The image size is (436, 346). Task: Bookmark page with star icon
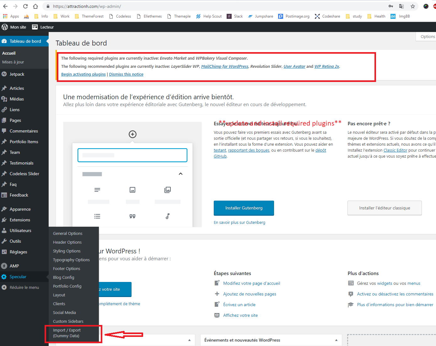coord(413,6)
